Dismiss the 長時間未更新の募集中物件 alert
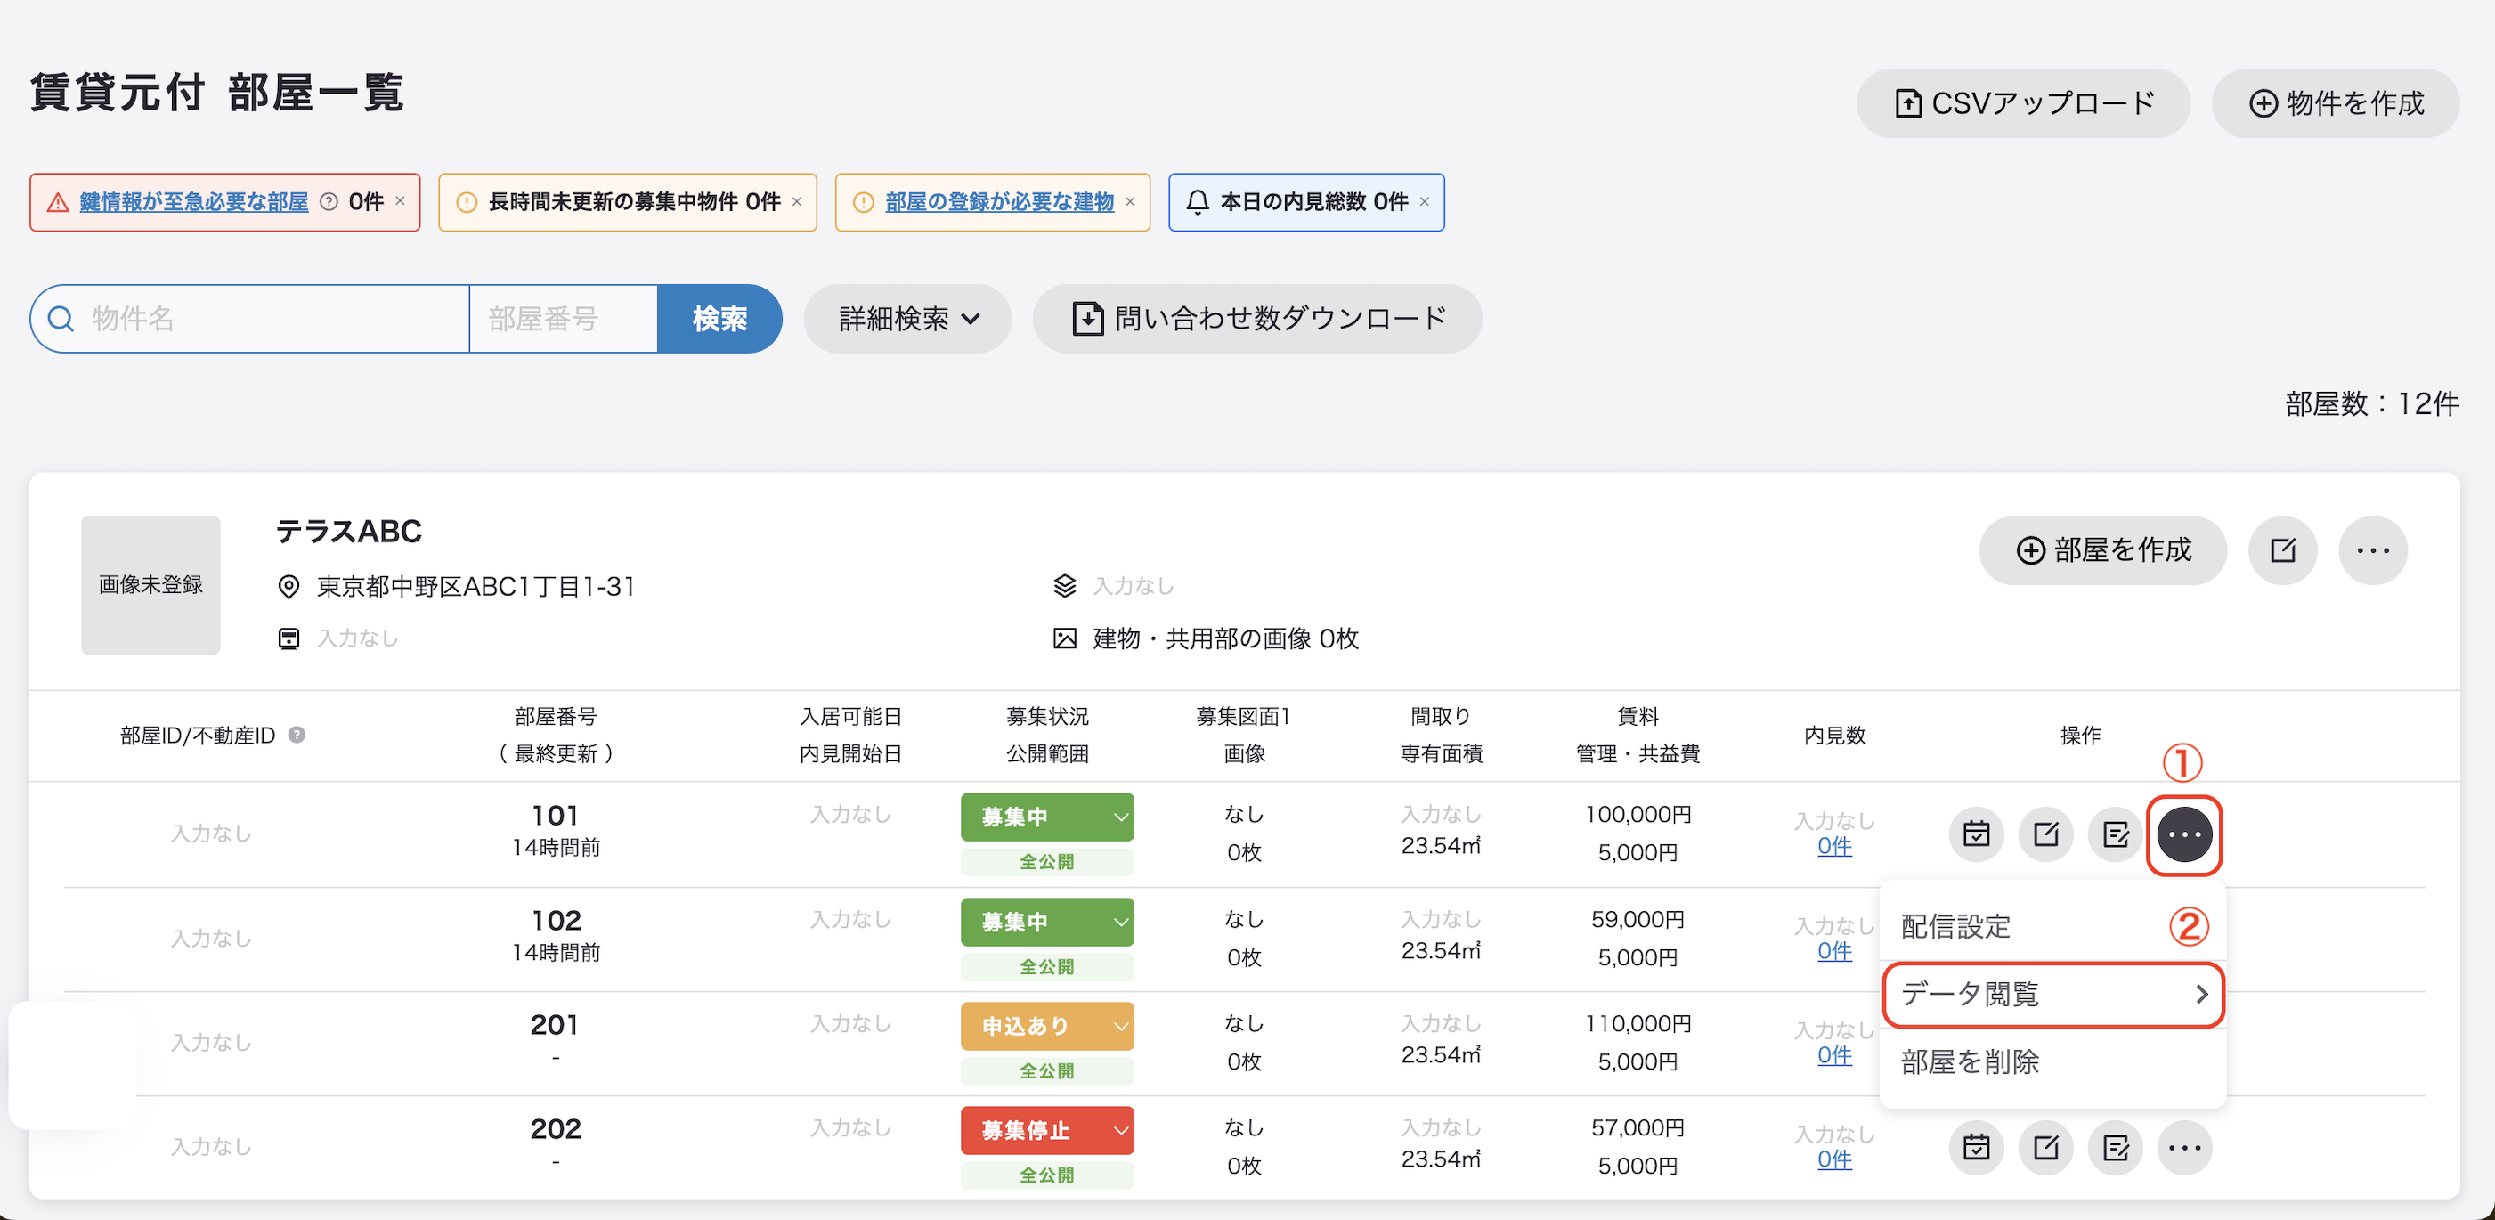This screenshot has width=2495, height=1220. pyautogui.click(x=797, y=201)
